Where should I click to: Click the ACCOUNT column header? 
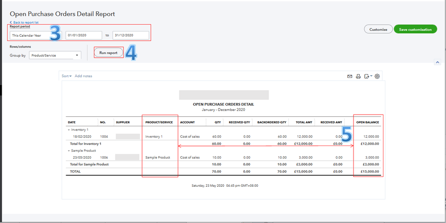coord(187,122)
